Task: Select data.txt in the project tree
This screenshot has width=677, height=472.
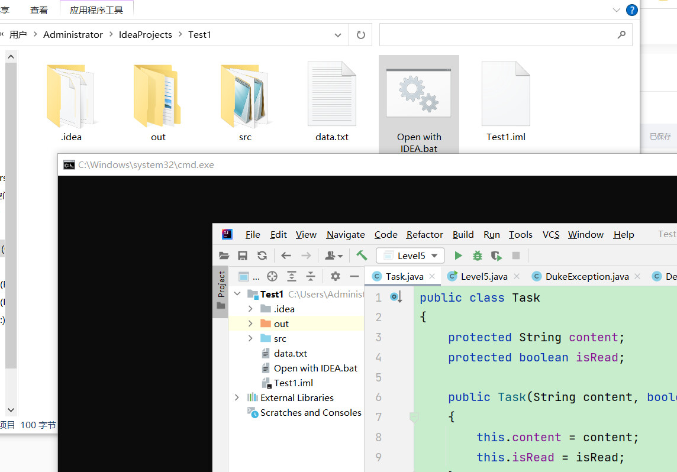Action: click(290, 353)
